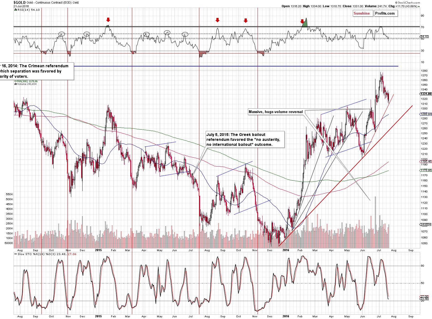Click the Chg +11.70 (+0.89%) header value

[404, 6]
